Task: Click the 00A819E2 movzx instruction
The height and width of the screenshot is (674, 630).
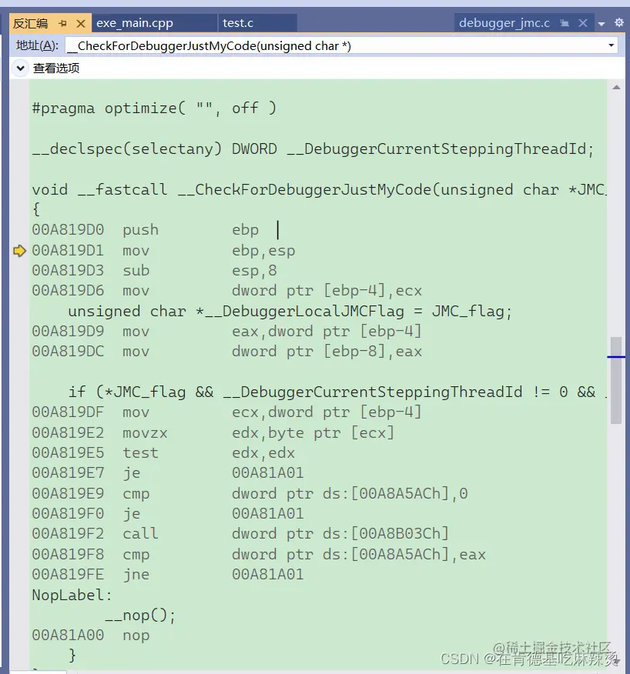Action: (x=213, y=433)
